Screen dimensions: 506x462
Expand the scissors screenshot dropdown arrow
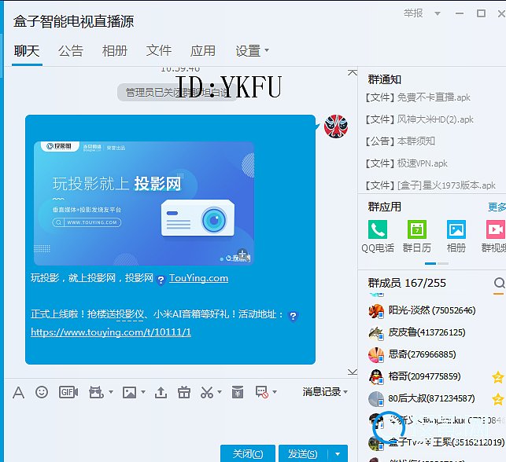coord(220,392)
